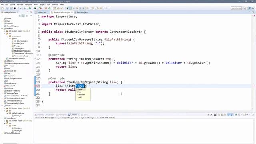
Task: Switch to the Declaration tab
Action: tap(61, 115)
